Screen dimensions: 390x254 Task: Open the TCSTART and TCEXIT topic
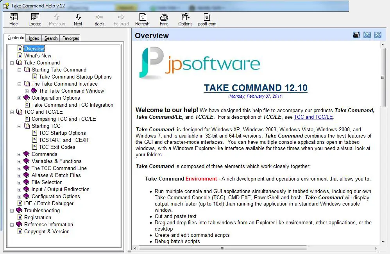click(x=64, y=140)
